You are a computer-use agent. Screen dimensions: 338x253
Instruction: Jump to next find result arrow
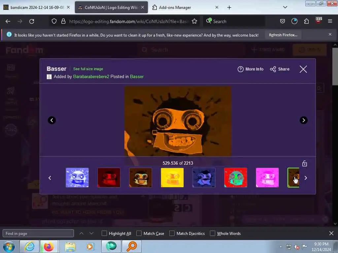pos(91,233)
